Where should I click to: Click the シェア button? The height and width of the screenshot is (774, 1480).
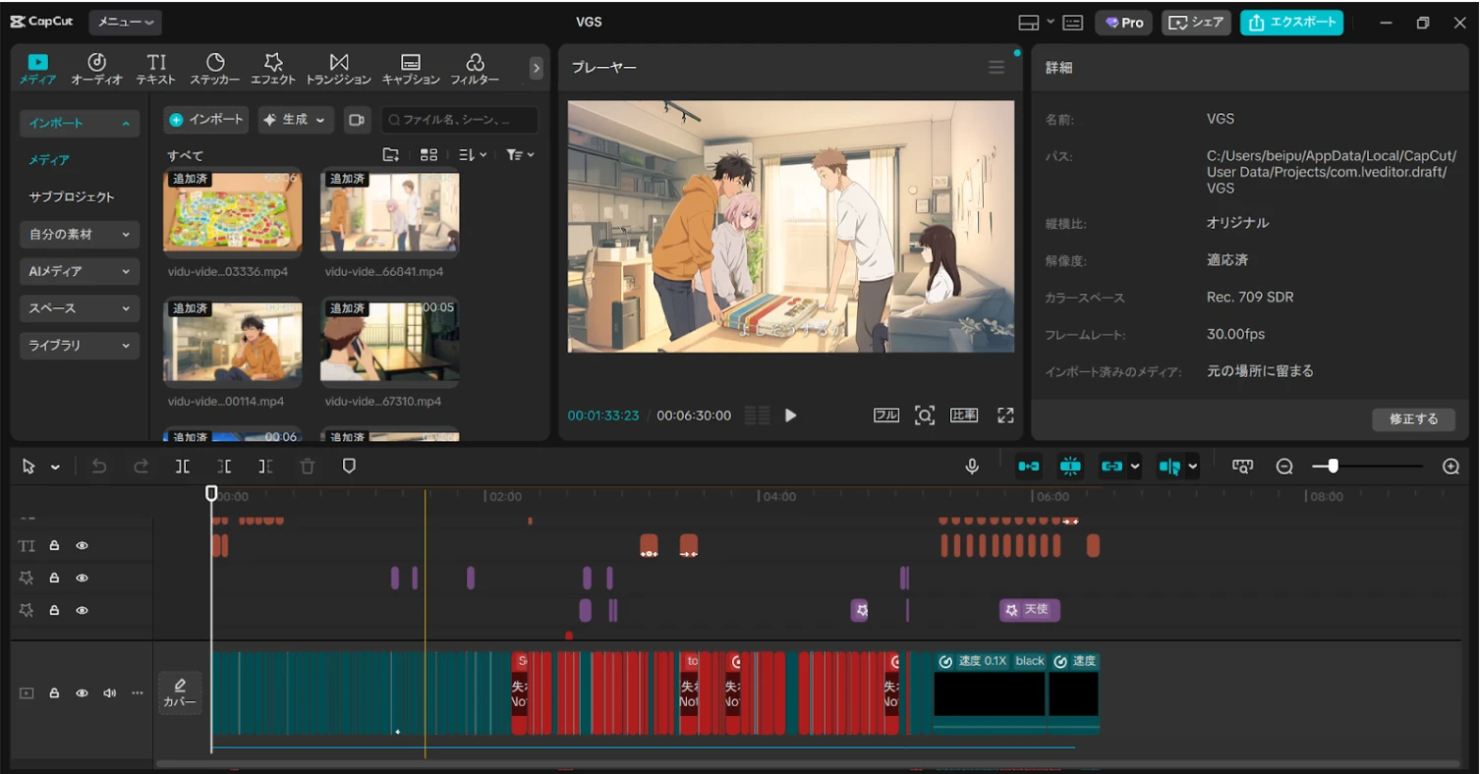click(x=1196, y=23)
